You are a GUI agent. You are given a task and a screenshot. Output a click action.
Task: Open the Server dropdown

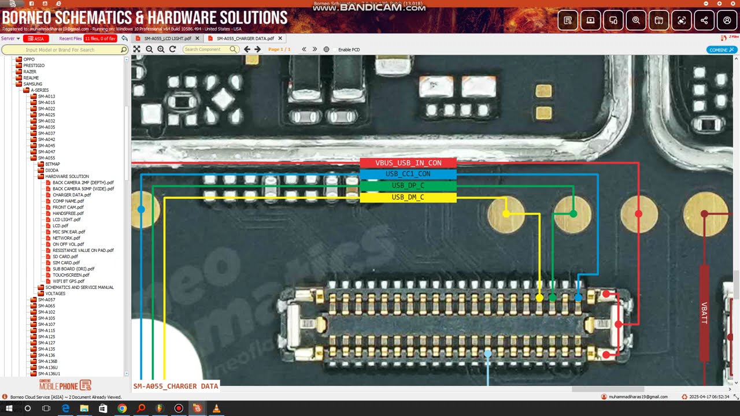10,39
